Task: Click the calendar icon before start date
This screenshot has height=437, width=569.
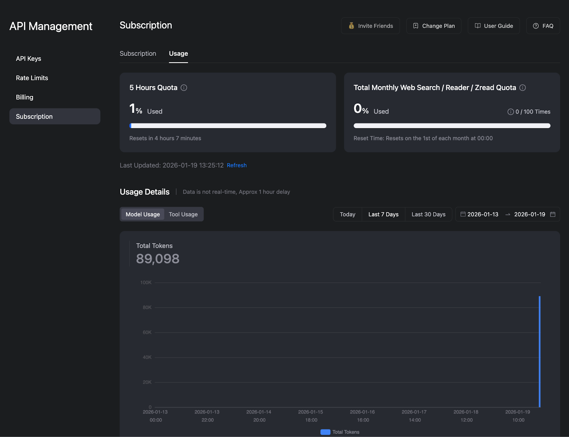Action: tap(463, 214)
